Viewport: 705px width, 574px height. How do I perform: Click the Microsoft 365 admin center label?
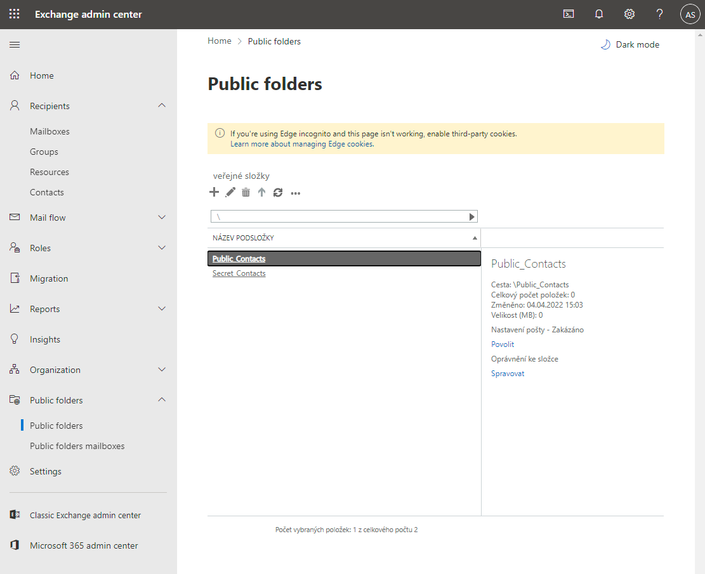(84, 545)
